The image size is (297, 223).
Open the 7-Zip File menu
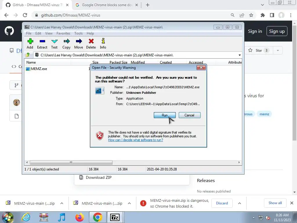(x=29, y=33)
